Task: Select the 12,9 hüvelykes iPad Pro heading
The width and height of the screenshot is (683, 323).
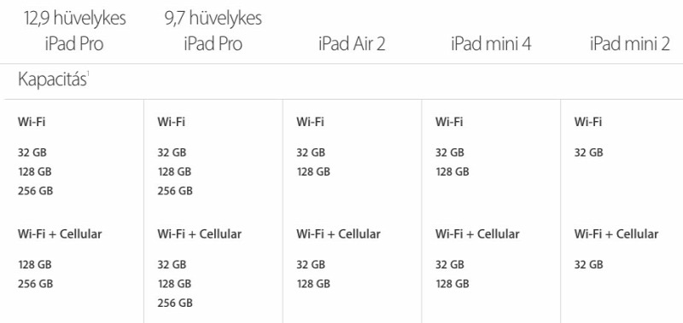Action: point(74,32)
